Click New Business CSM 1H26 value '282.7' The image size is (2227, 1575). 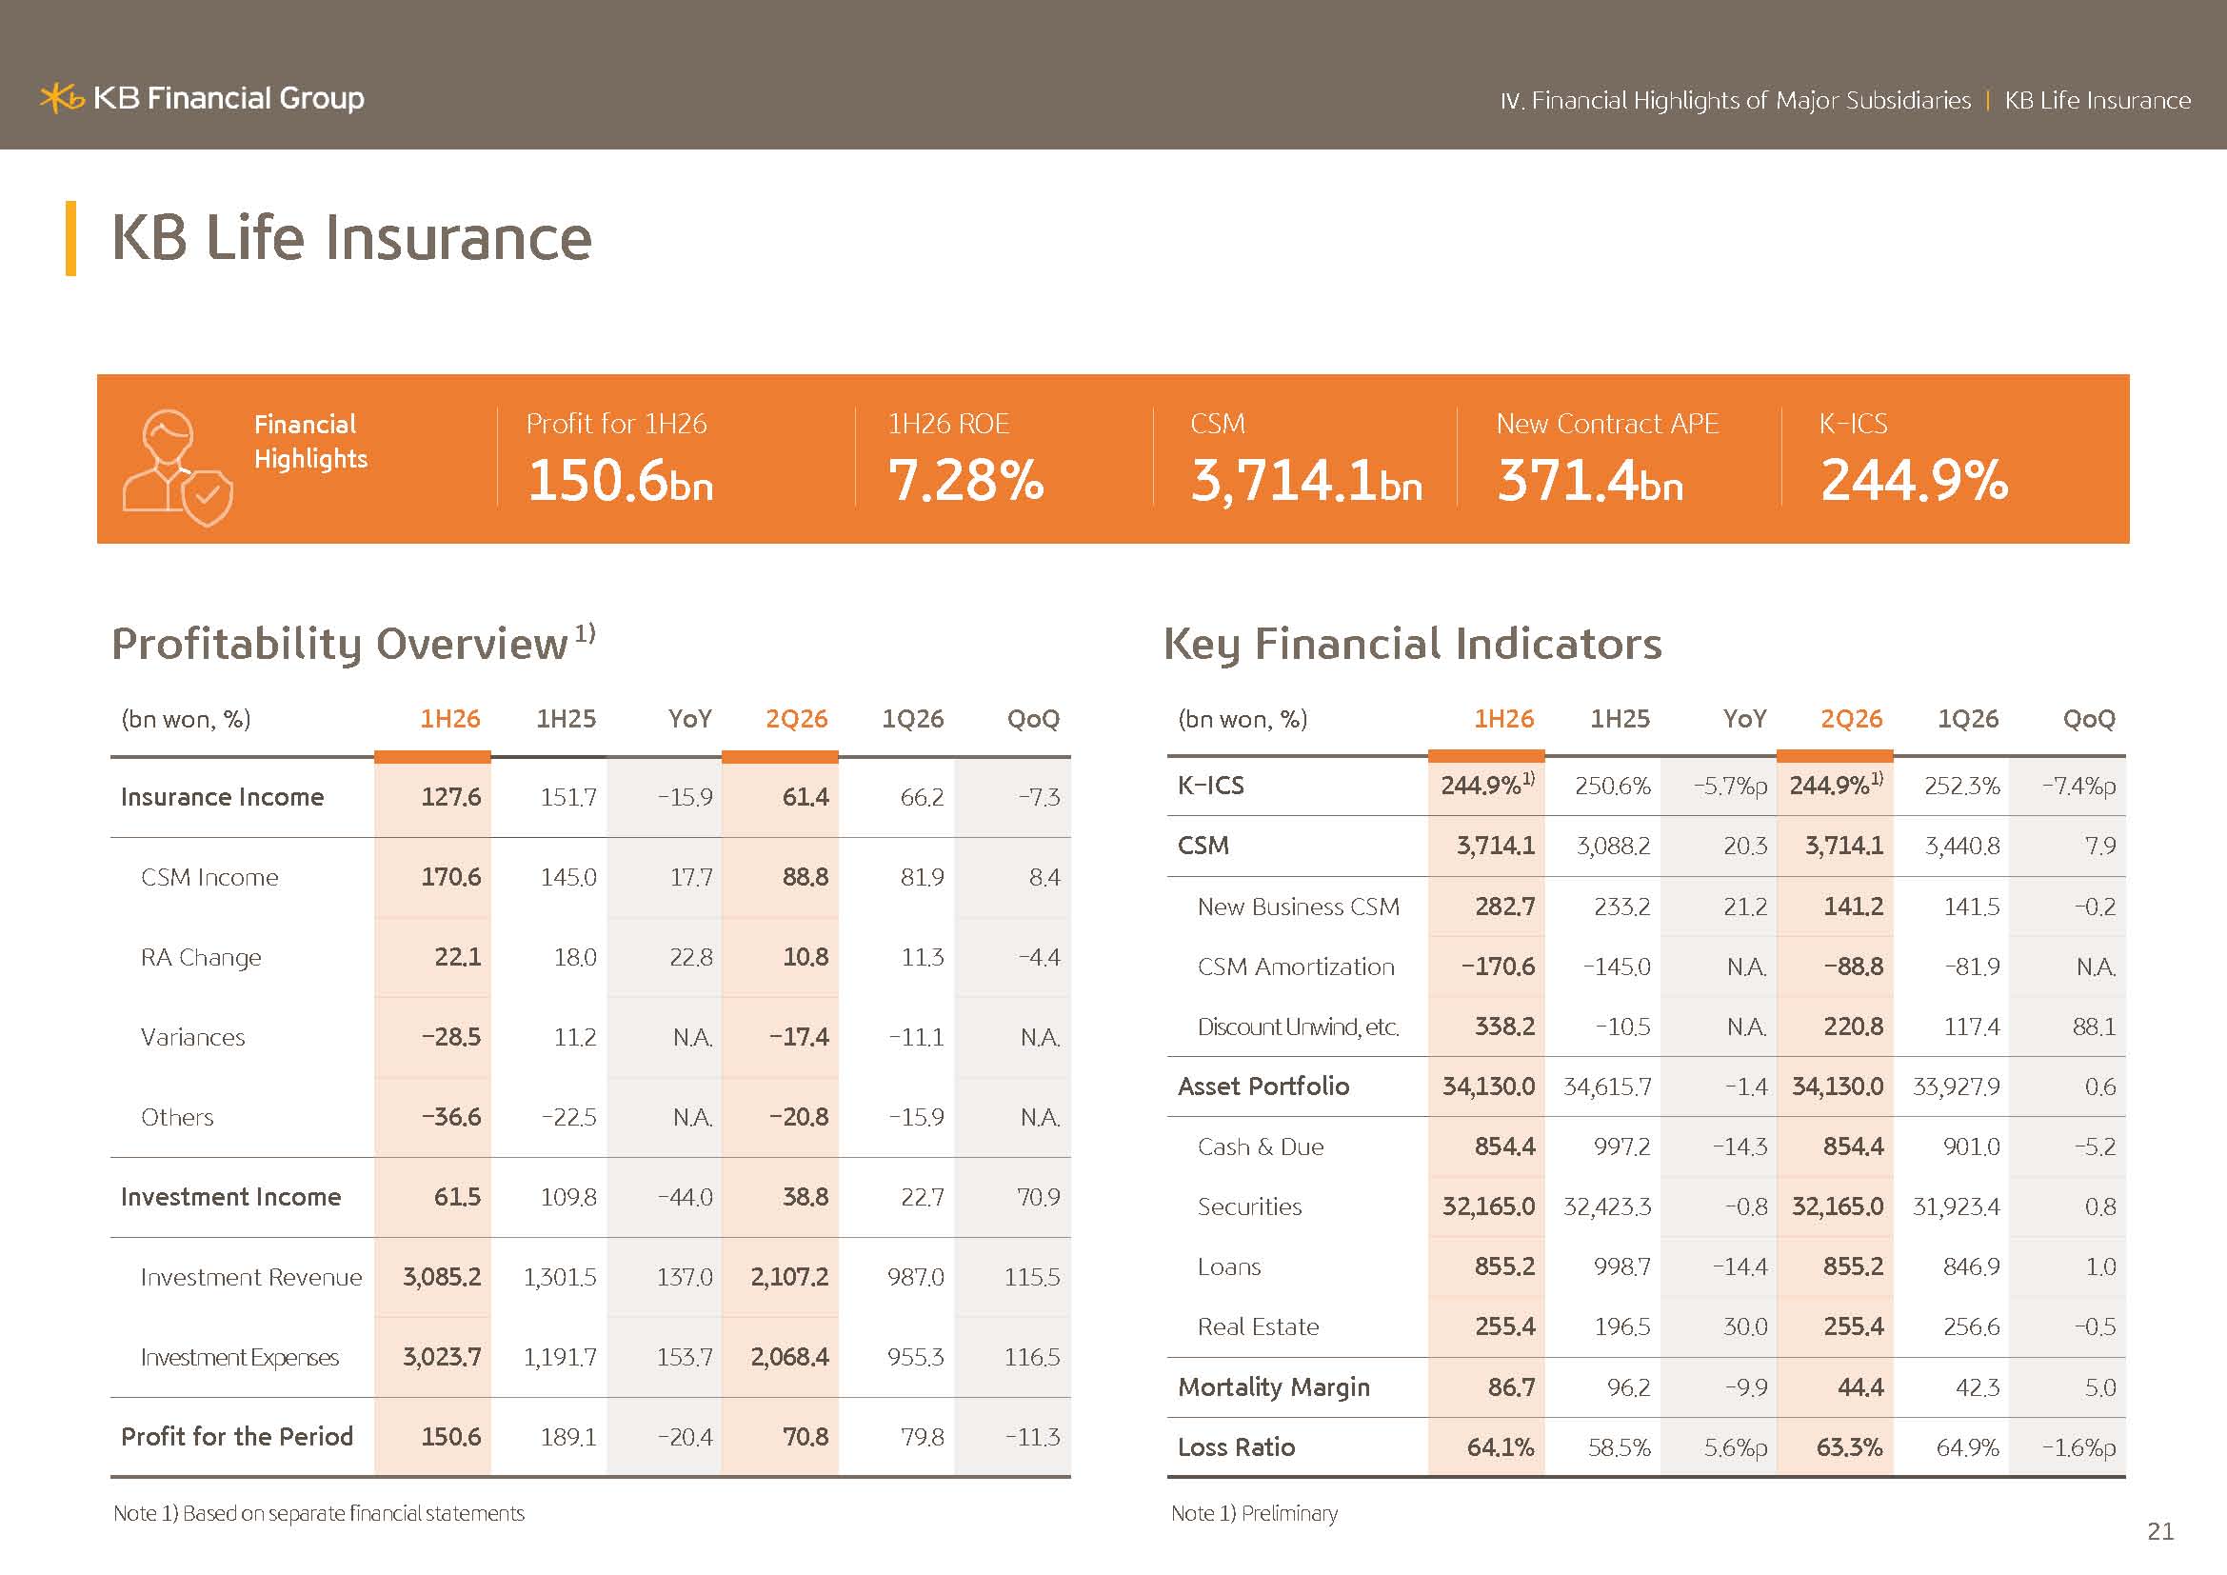1505,907
